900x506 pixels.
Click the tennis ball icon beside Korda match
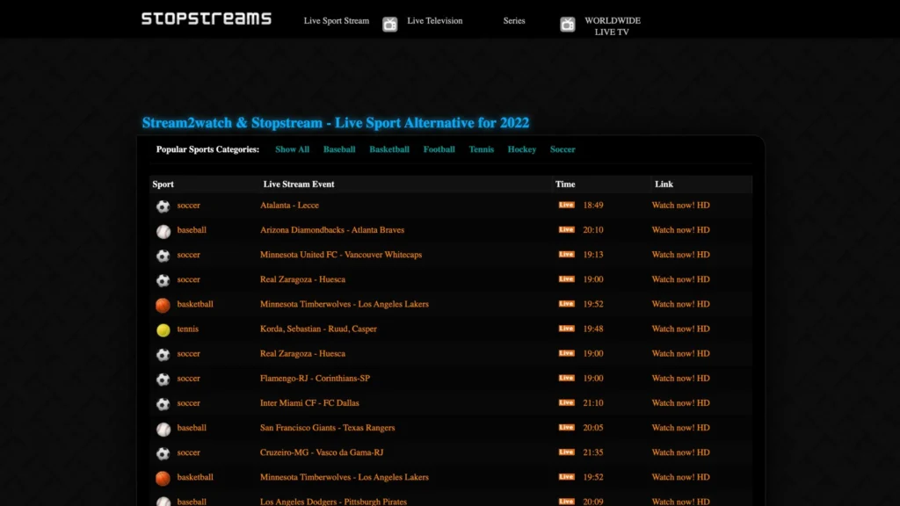tap(163, 329)
